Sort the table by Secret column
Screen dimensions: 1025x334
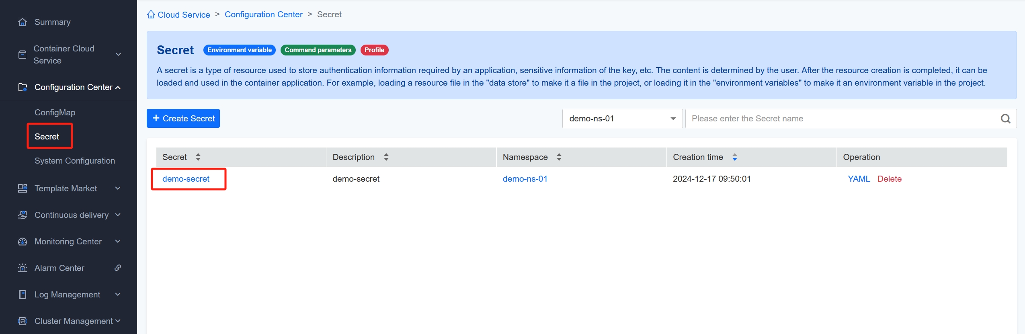tap(198, 157)
